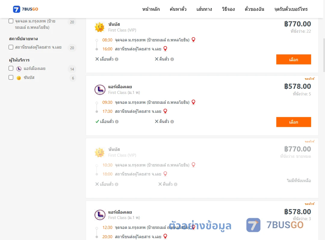Screen dimensions: 325x240
Task: Show เลื่อนตั๋ว info on 09:30 trip
Action: [117, 122]
